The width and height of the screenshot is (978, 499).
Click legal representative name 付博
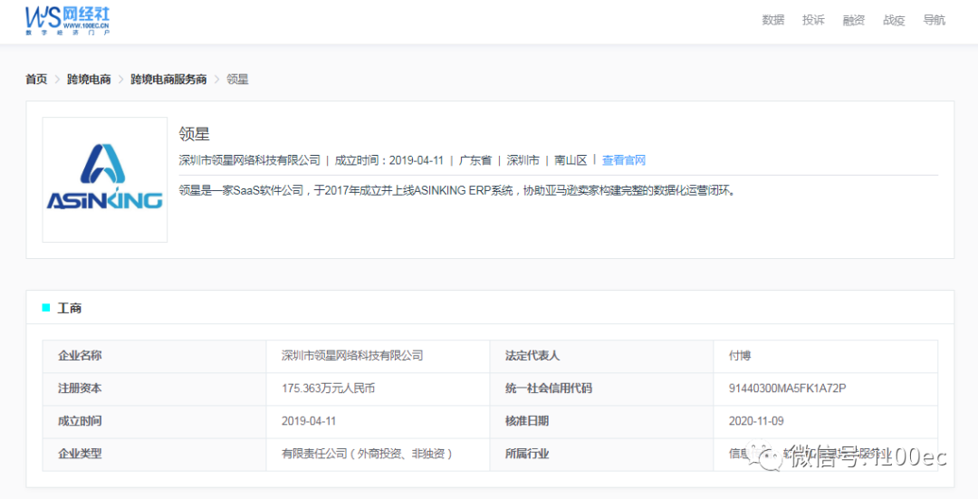tap(740, 356)
